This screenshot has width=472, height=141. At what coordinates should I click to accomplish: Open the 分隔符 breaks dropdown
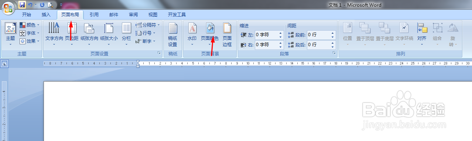click(x=148, y=25)
